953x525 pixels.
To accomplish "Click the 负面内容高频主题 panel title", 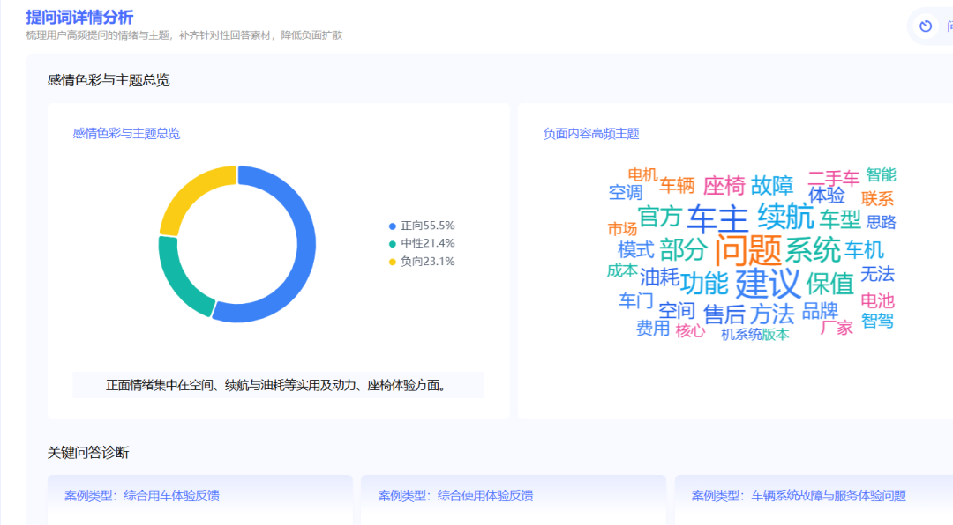I will click(590, 134).
